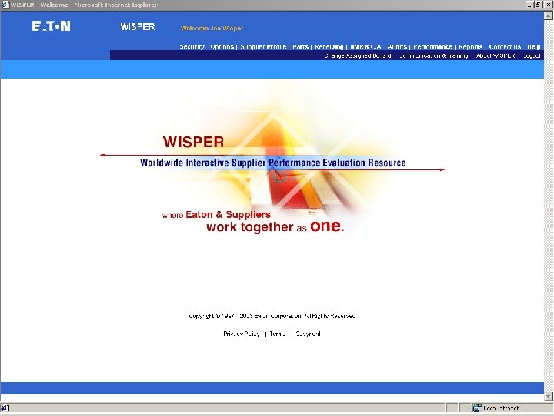Open the Privacy Policy link
The width and height of the screenshot is (554, 416).
coord(242,334)
